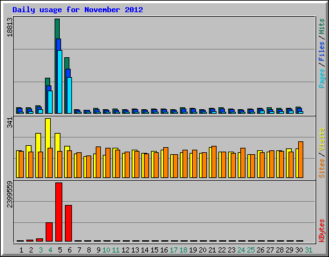Click the 341 visits axis value
This screenshot has width=329, height=257.
[10, 123]
